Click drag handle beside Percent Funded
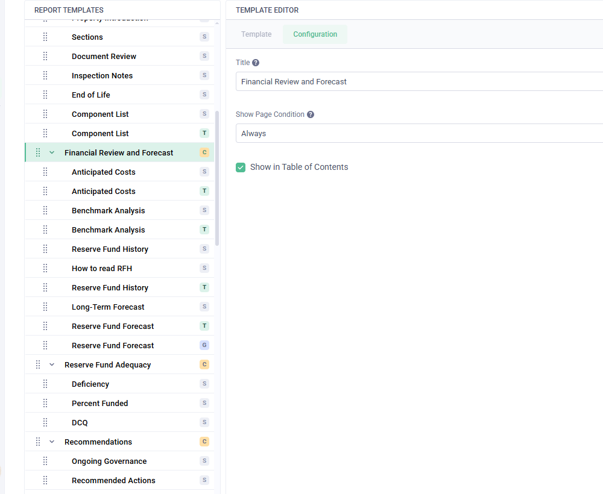Screen dimensions: 603x494 (x=45, y=403)
